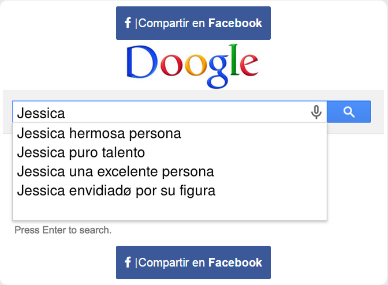
Task: Click the "Press Enter to search." hint text
Action: pos(63,230)
